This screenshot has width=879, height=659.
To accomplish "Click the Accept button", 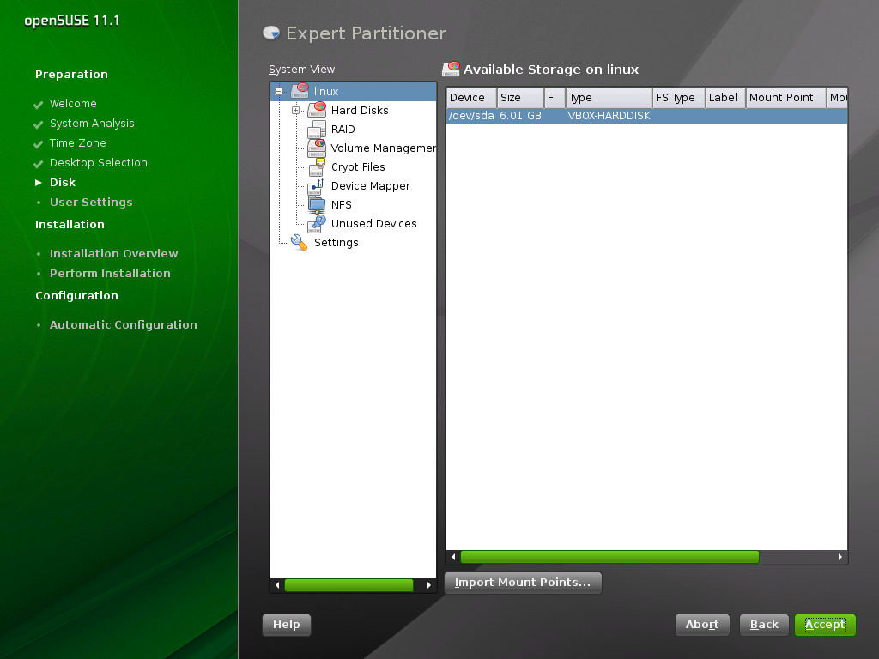I will (x=824, y=625).
